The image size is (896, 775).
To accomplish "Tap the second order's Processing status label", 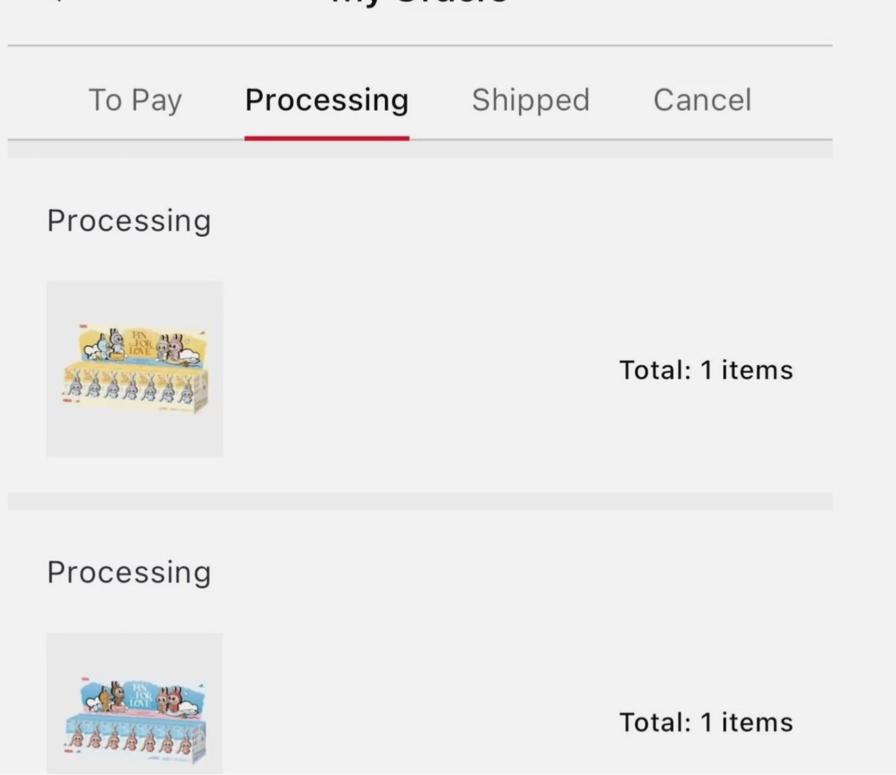I will coord(129,572).
